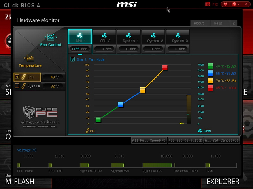The width and height of the screenshot is (253, 189).
Task: Click yellow legend swatch 70°C/62.5%
Action: tap(210, 80)
